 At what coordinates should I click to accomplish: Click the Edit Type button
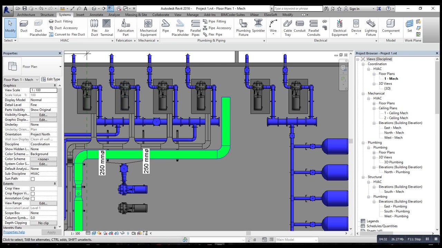[x=50, y=80]
